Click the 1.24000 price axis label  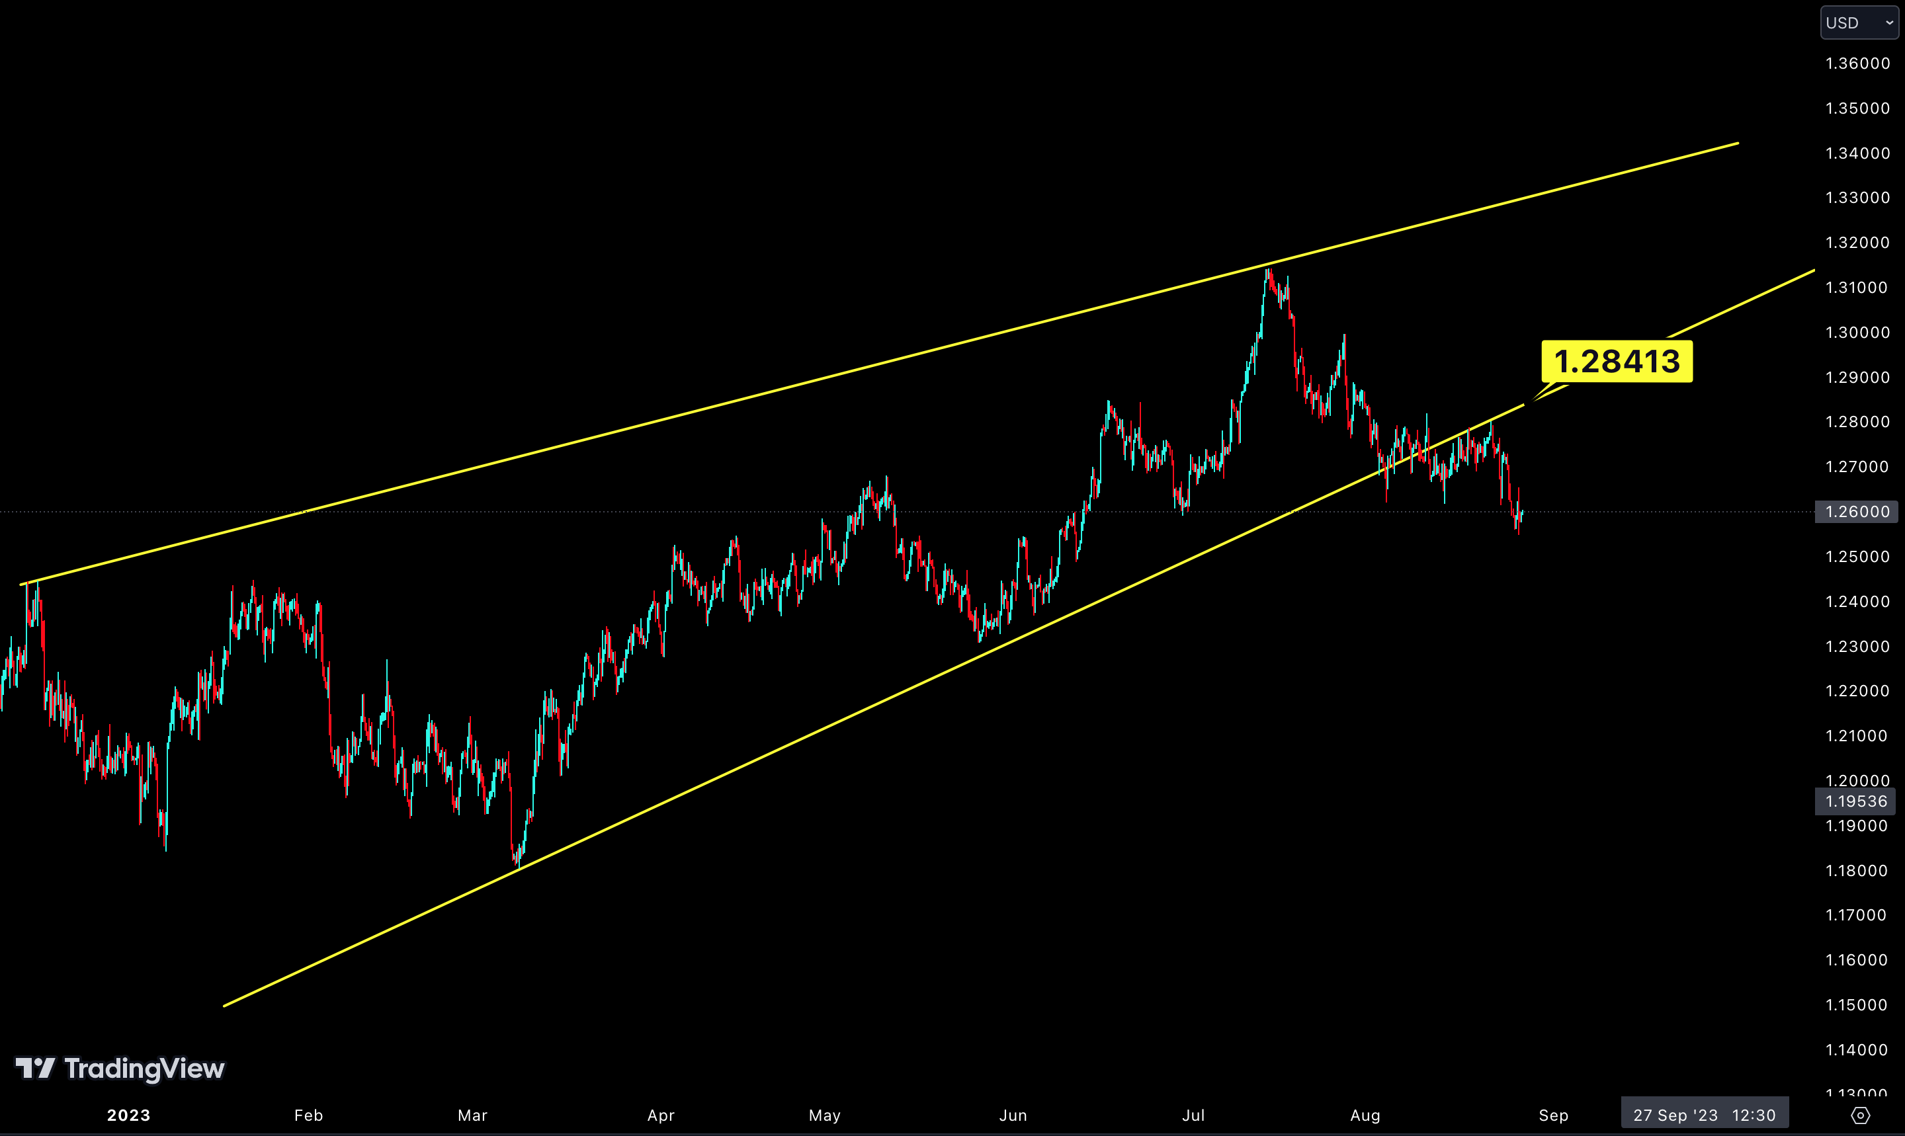(x=1857, y=602)
